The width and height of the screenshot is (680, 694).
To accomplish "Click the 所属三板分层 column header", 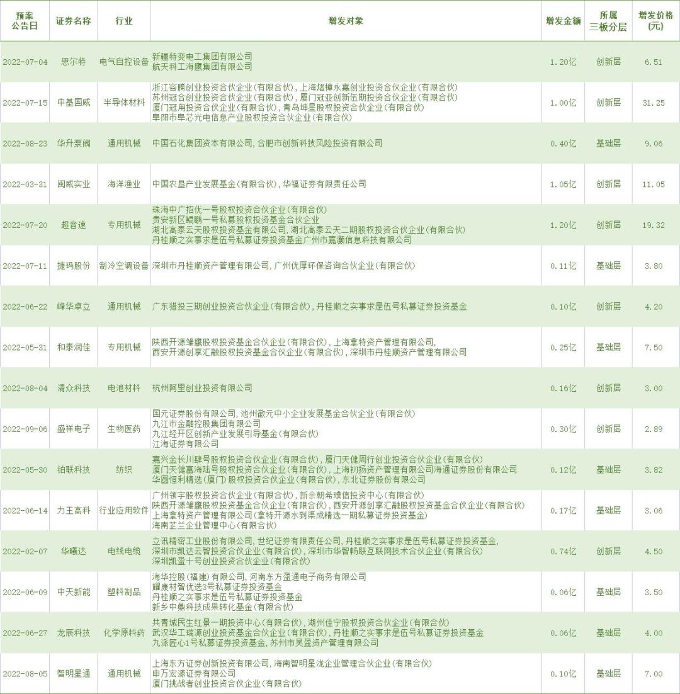I will click(606, 20).
